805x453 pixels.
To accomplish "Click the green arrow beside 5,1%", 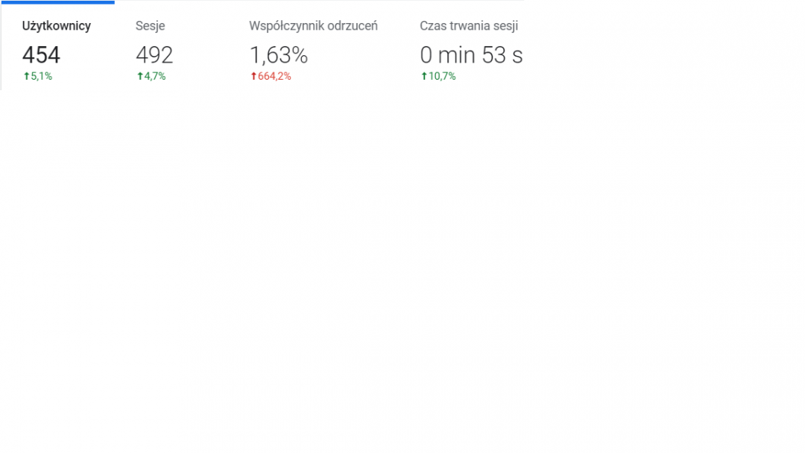I will [26, 76].
